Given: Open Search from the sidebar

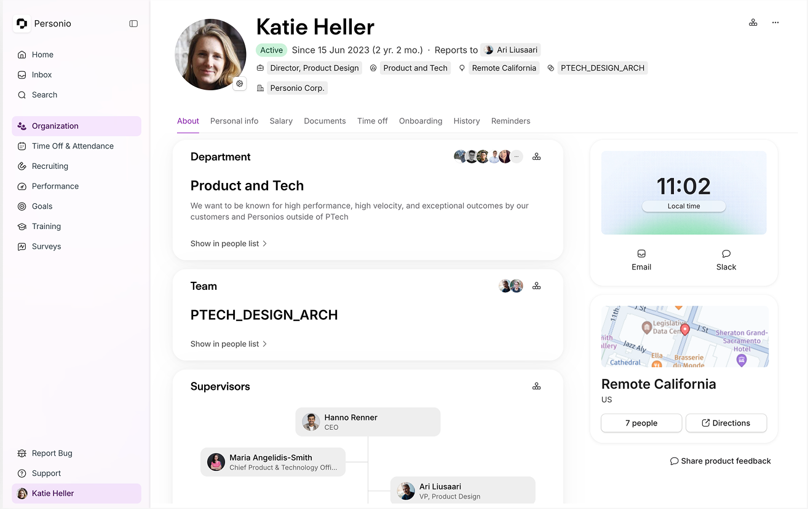Looking at the screenshot, I should (x=43, y=95).
